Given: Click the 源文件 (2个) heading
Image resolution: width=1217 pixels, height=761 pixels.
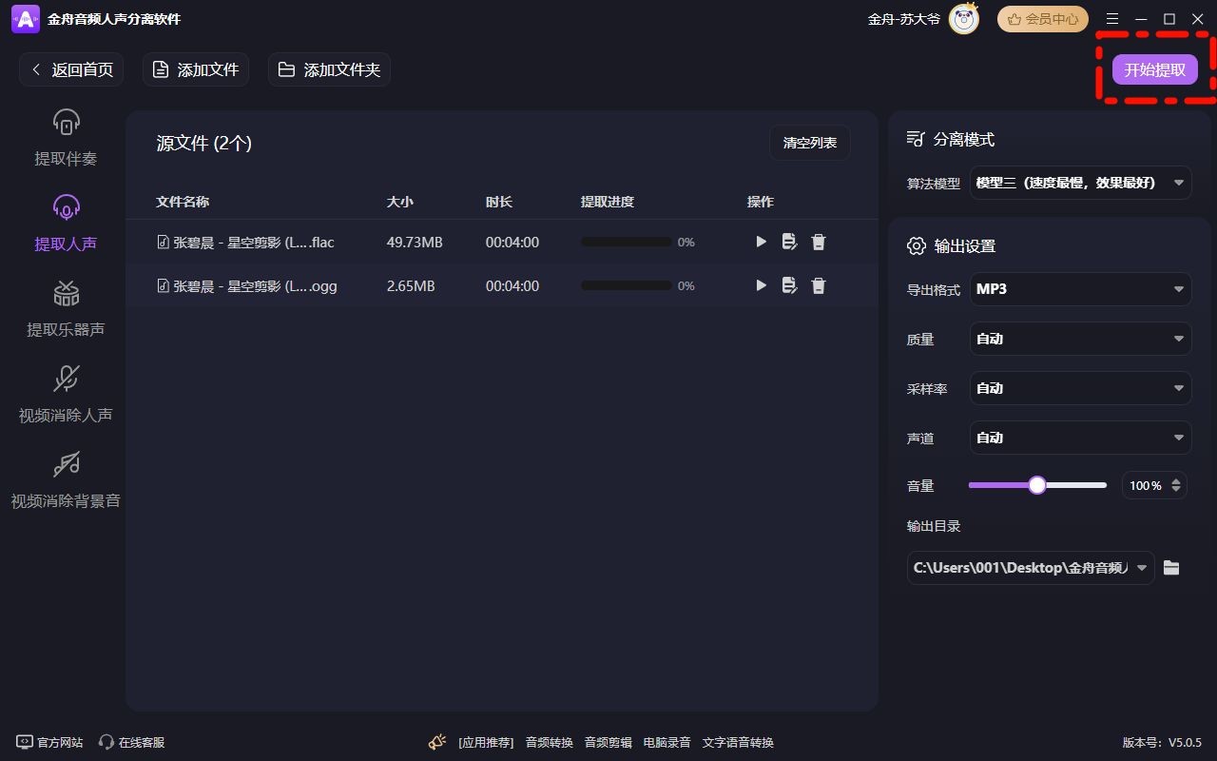Looking at the screenshot, I should 203,143.
